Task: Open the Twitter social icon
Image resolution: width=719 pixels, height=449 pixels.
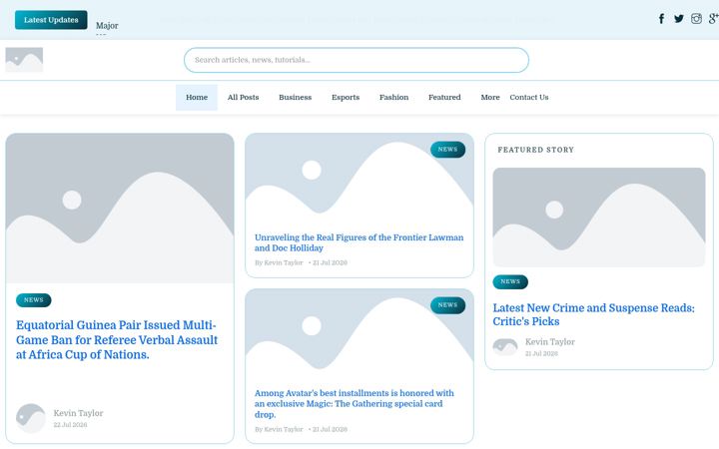Action: pos(679,19)
